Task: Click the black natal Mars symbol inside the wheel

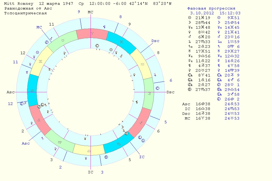Action: coord(121,56)
